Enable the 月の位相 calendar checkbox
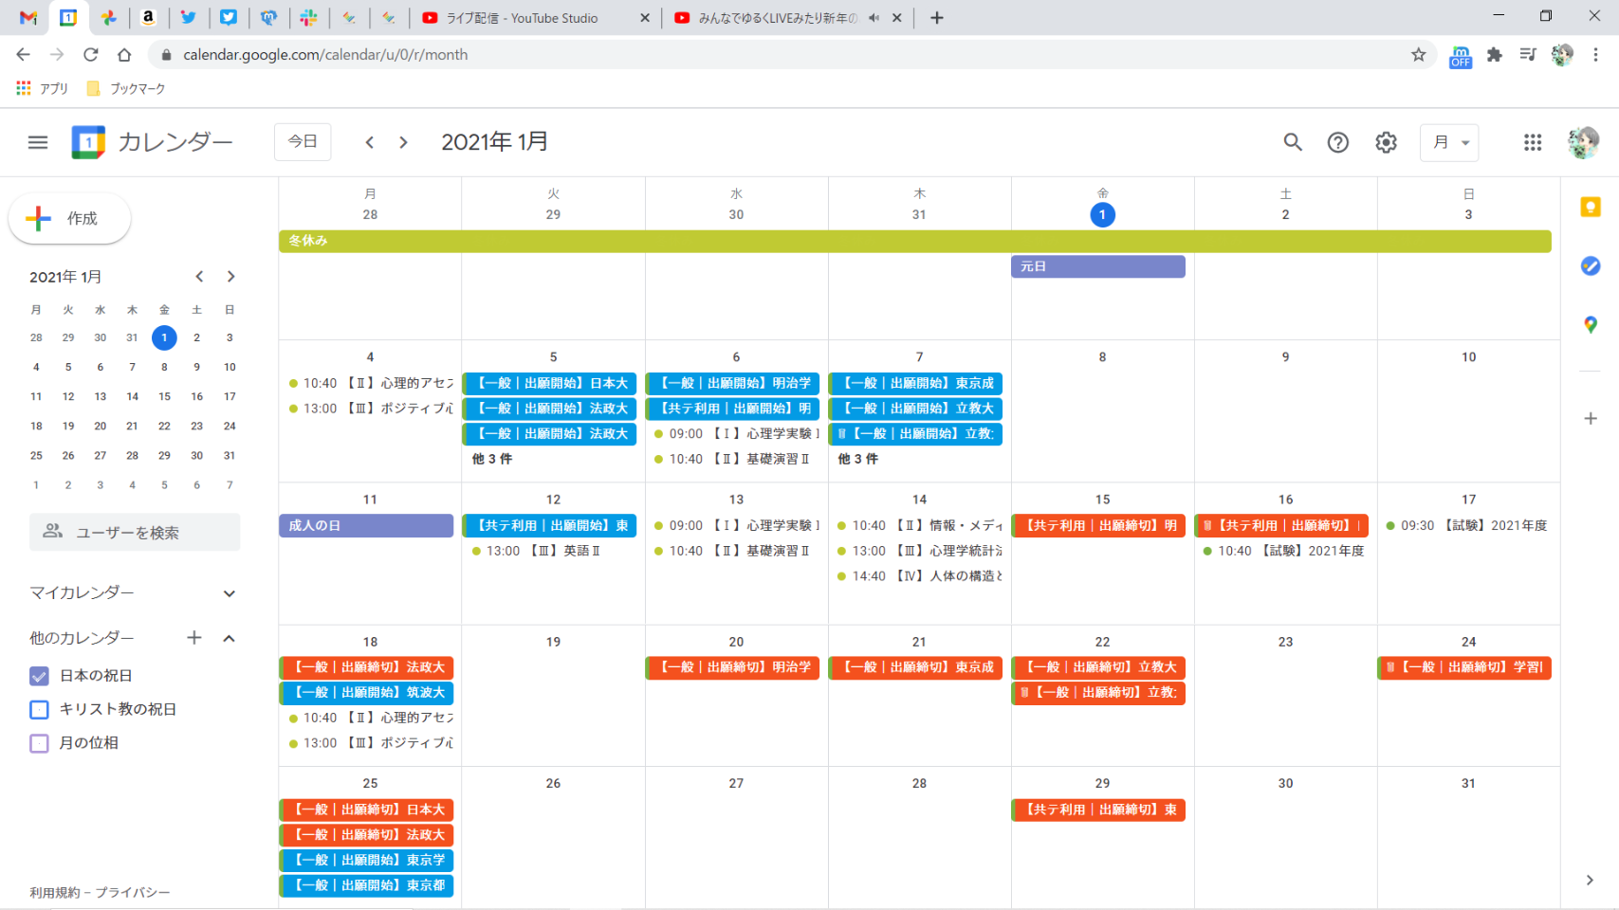1619x910 pixels. (x=39, y=743)
